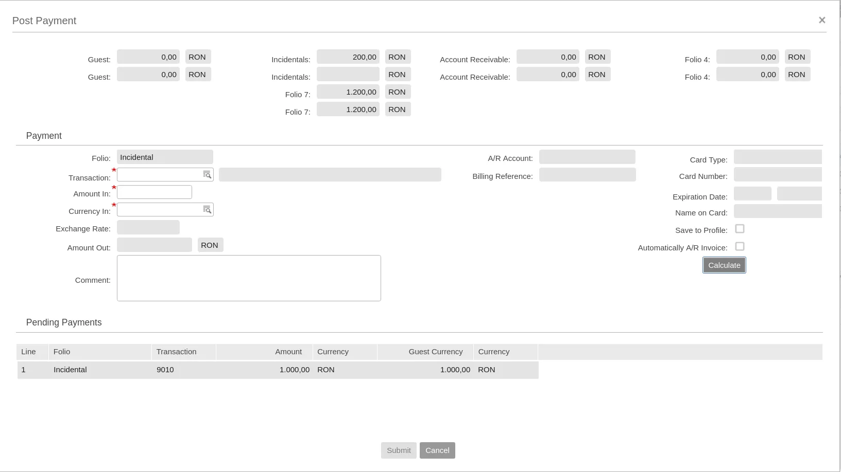841x472 pixels.
Task: Click the Billing Reference field
Action: point(587,175)
